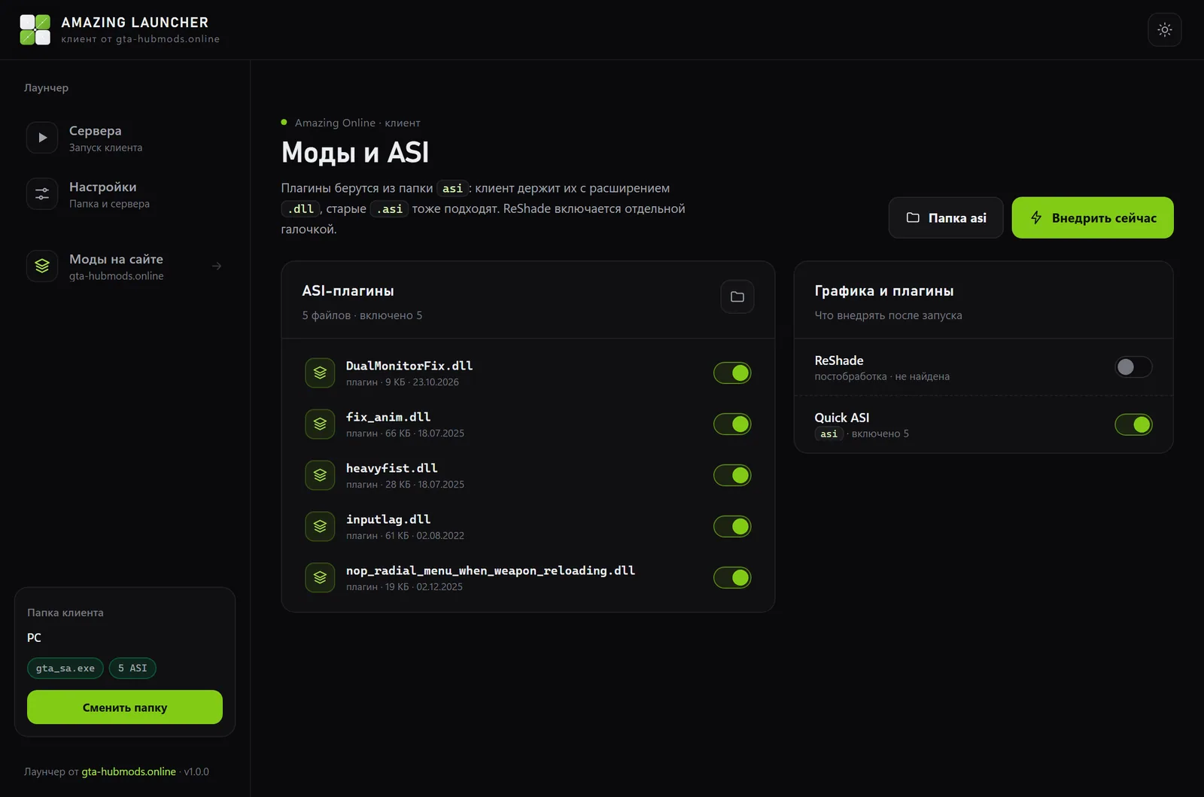The height and width of the screenshot is (797, 1204).
Task: Select the DualMonitorFix.dll file name
Action: [x=409, y=366]
